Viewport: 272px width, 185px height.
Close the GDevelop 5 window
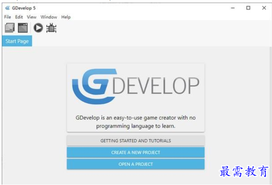(x=264, y=8)
